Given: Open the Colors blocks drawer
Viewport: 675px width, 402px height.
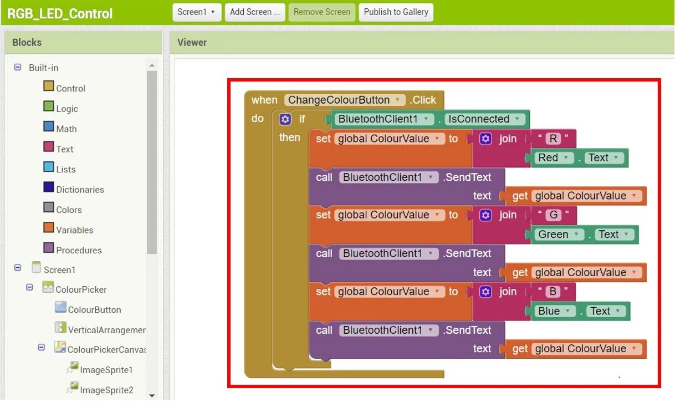Looking at the screenshot, I should point(68,209).
